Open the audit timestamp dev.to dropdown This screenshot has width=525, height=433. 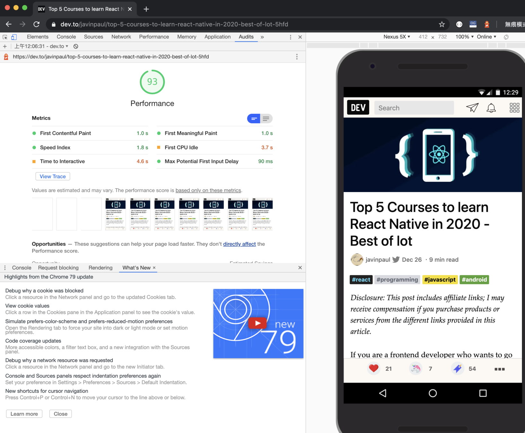tap(42, 47)
